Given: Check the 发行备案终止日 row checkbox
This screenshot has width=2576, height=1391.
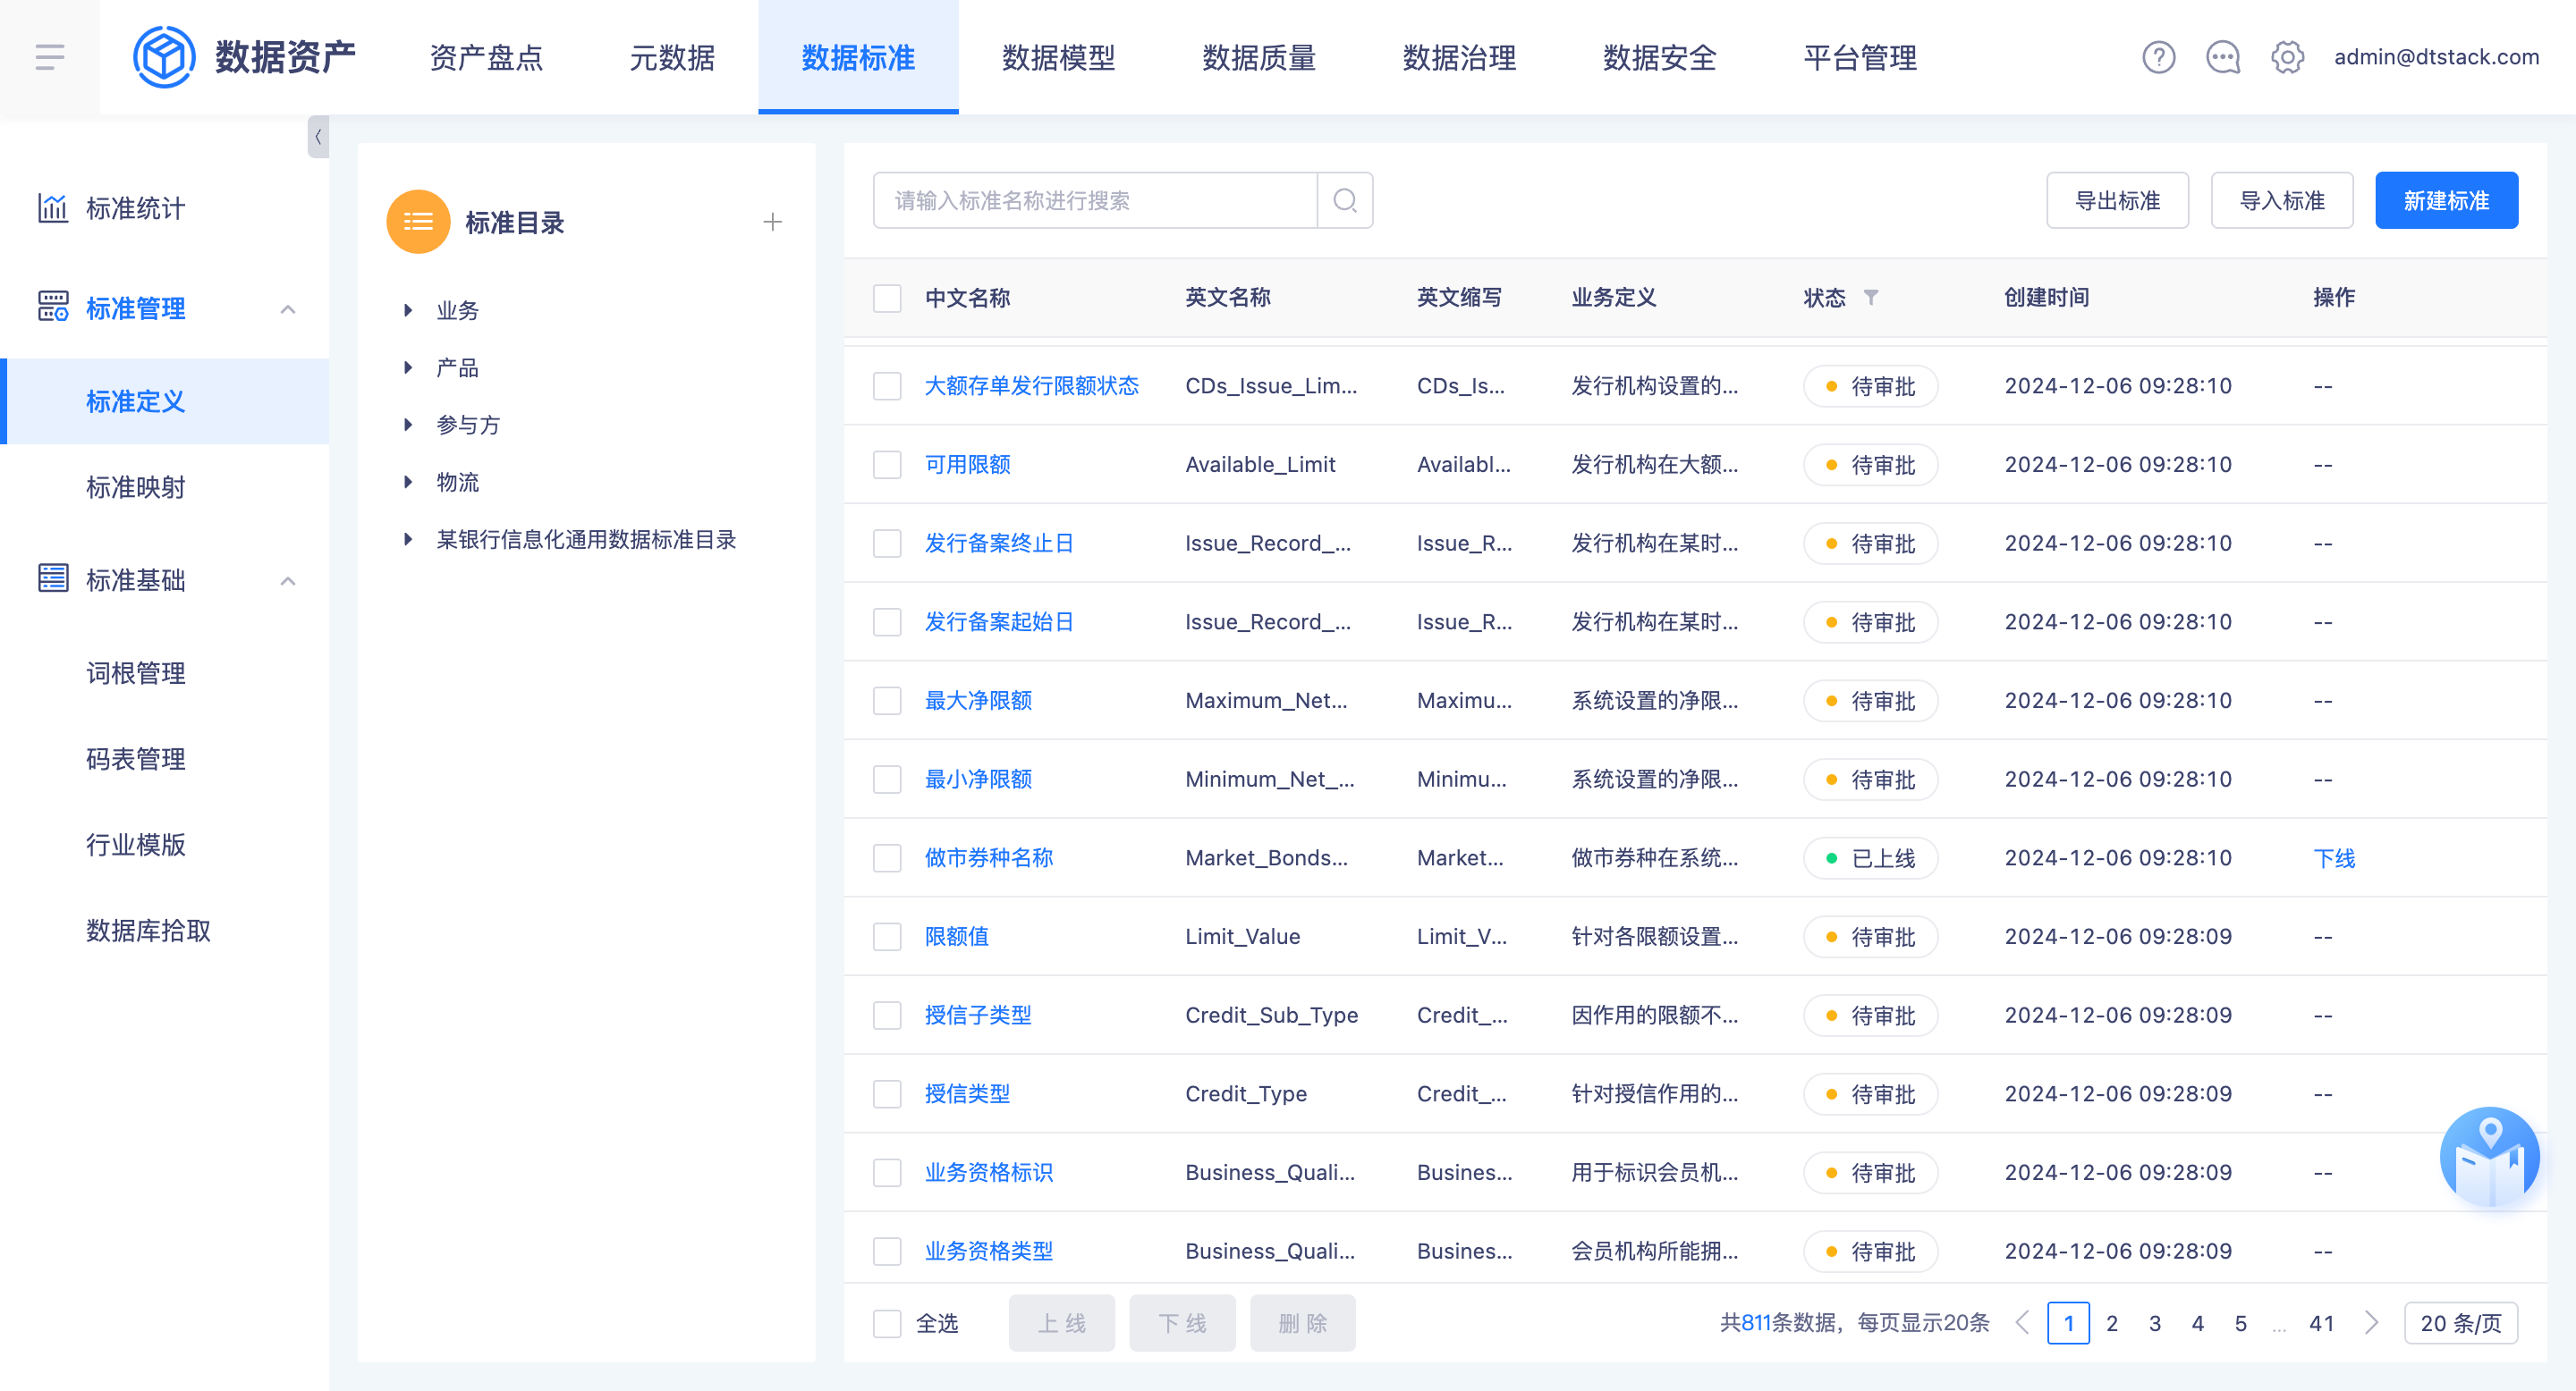Looking at the screenshot, I should 887,543.
